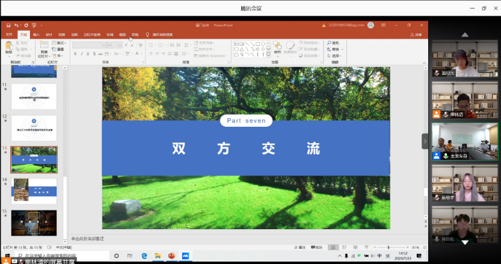Click the Undo arrow in PowerPoint title bar
The height and width of the screenshot is (264, 501).
coord(16,25)
